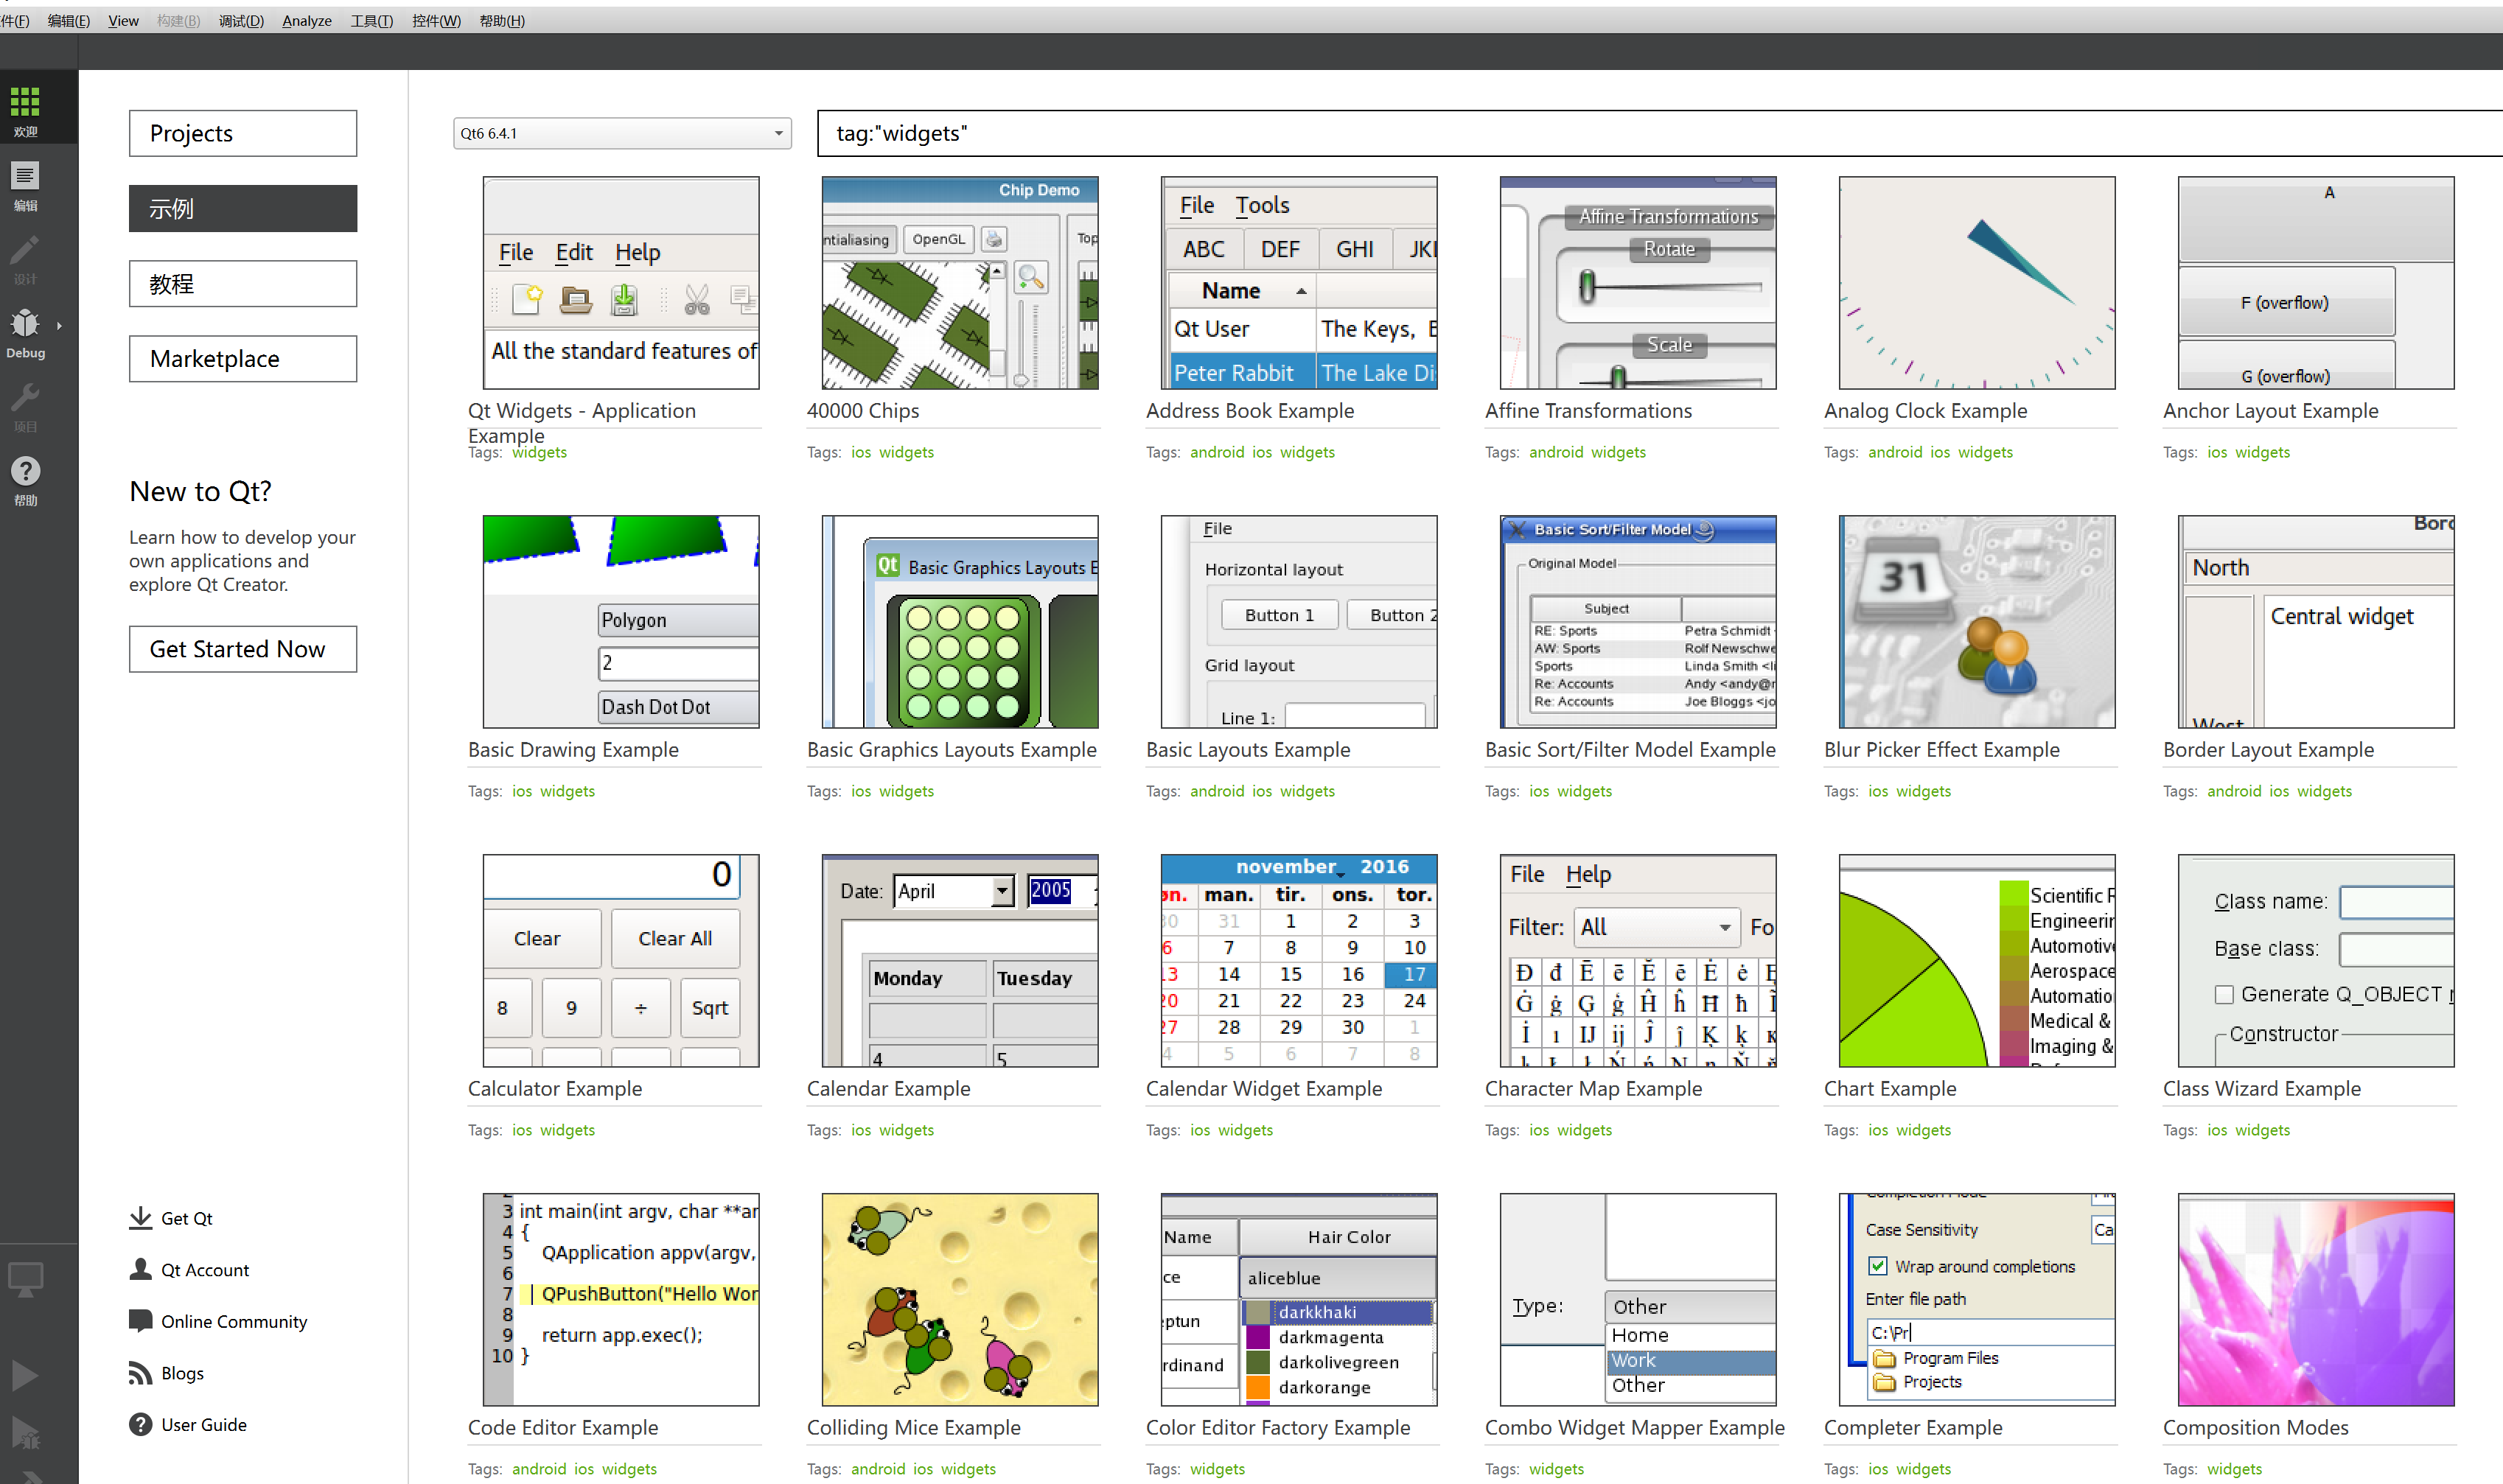Open the Debug mode icon
This screenshot has height=1484, width=2503.
tap(25, 325)
